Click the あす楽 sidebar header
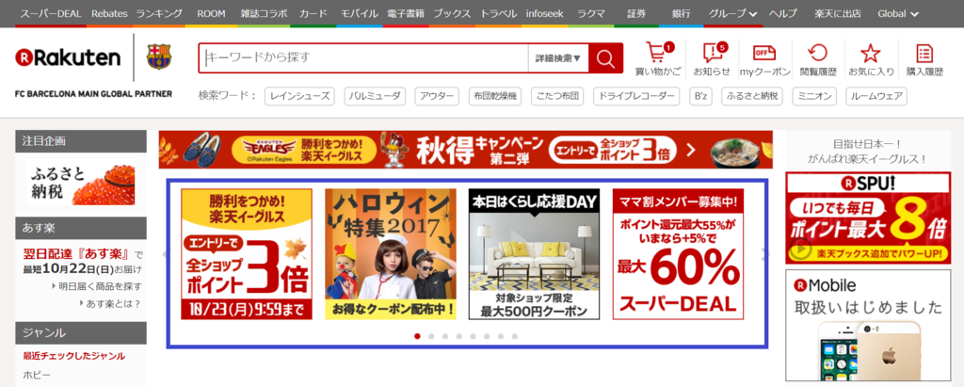 point(81,228)
